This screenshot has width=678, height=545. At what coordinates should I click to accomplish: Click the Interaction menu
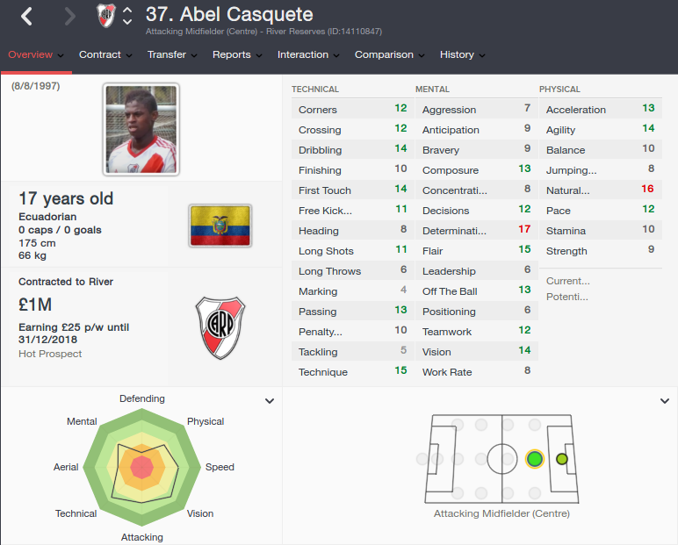[x=308, y=55]
